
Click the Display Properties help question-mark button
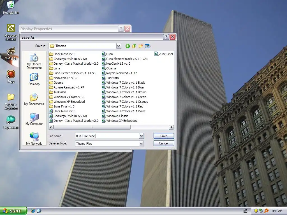pyautogui.click(x=121, y=29)
